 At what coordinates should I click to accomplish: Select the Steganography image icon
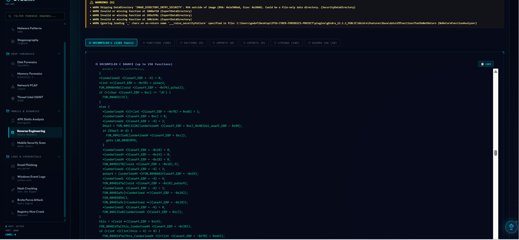point(13,42)
